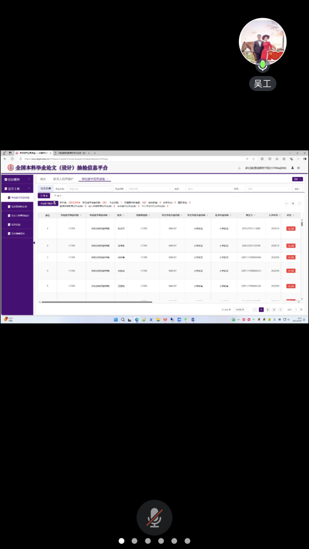Viewport: 309px width, 549px height.
Task: Collapse the 论文上报 sidebar section
Action: pos(17,189)
